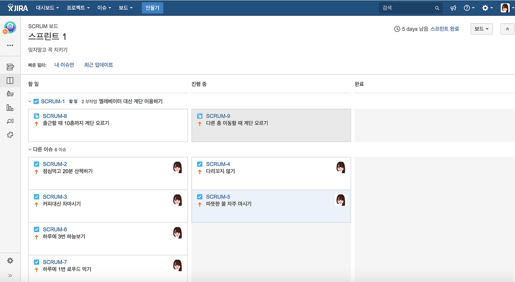Open the project avatar in sidebar
Viewport: 515px width, 282px height.
click(x=10, y=28)
